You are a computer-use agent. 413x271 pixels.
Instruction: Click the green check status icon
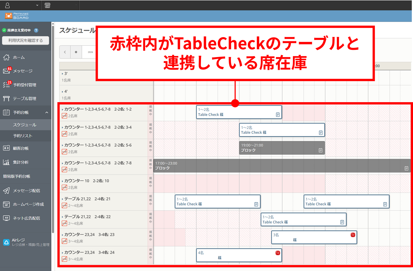(x=4, y=31)
